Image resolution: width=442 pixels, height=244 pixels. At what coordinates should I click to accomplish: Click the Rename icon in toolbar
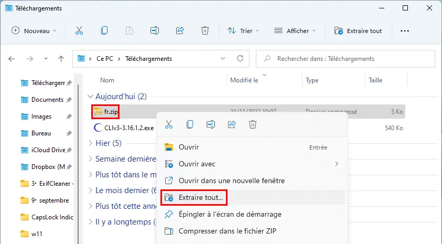click(155, 30)
